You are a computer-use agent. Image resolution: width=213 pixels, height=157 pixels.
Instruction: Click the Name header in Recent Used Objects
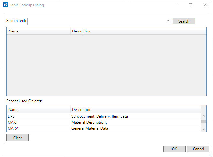(x=38, y=110)
